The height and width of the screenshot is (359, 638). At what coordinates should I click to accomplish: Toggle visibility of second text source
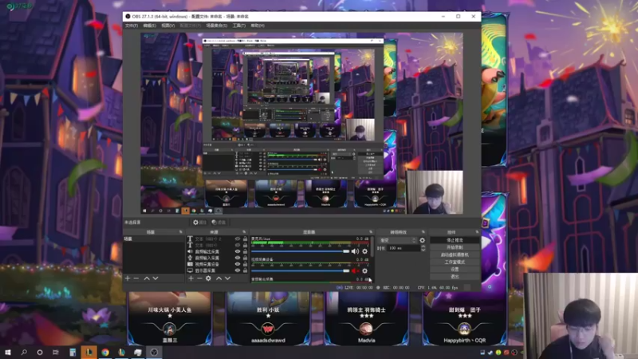click(238, 246)
